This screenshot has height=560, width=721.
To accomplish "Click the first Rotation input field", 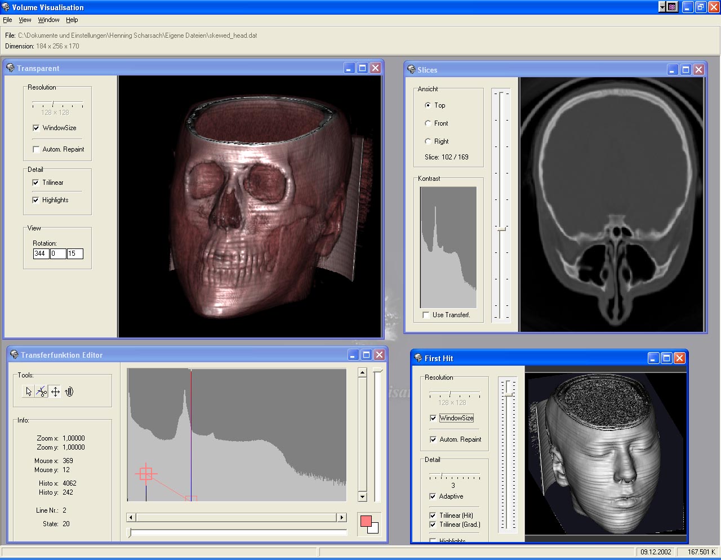I will click(x=41, y=254).
